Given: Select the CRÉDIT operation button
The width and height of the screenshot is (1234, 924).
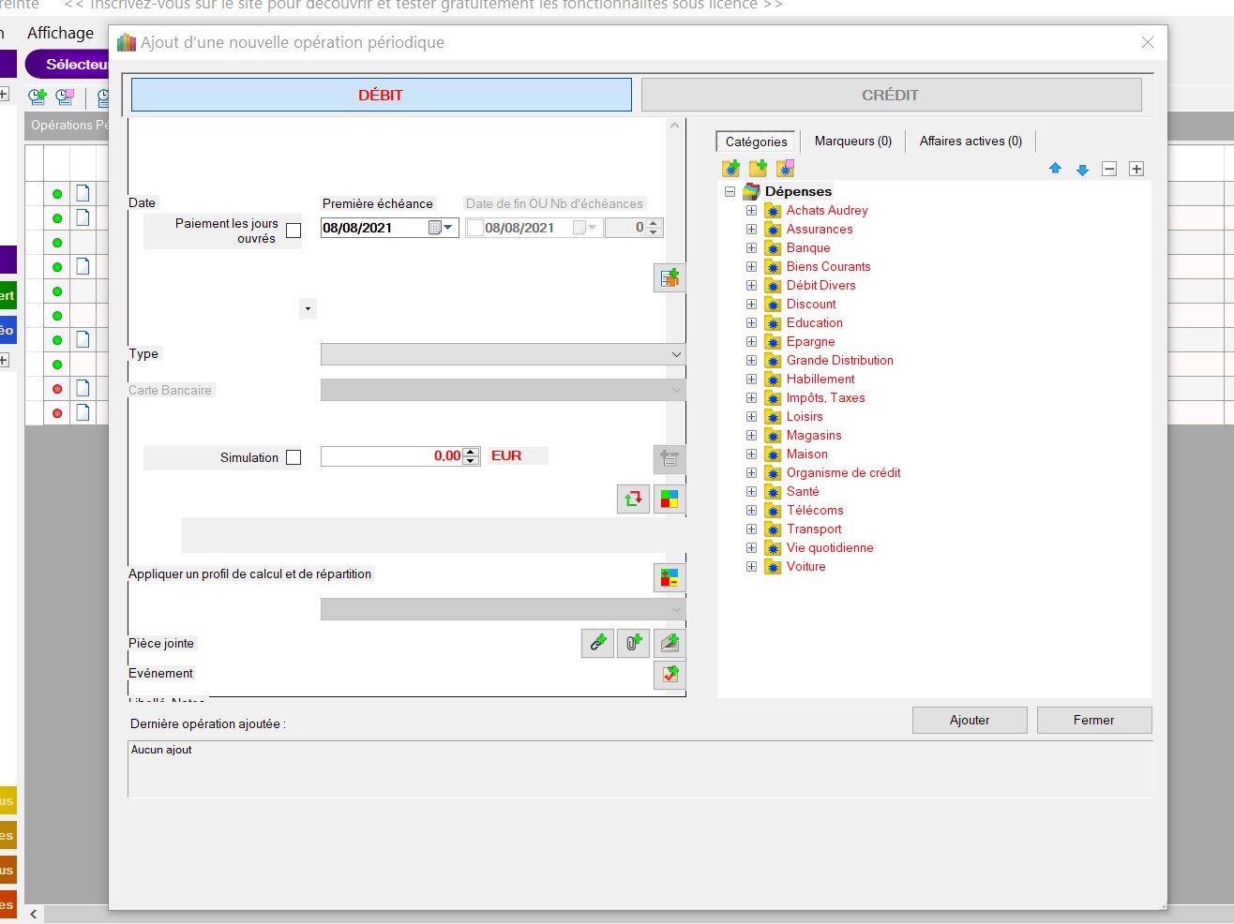Looking at the screenshot, I should pos(891,95).
